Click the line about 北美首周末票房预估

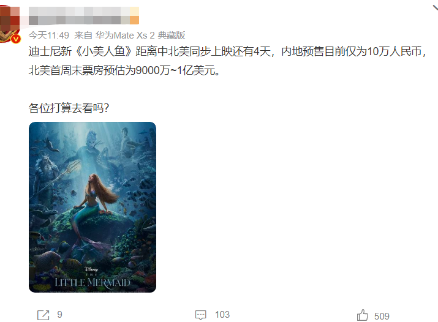point(124,70)
